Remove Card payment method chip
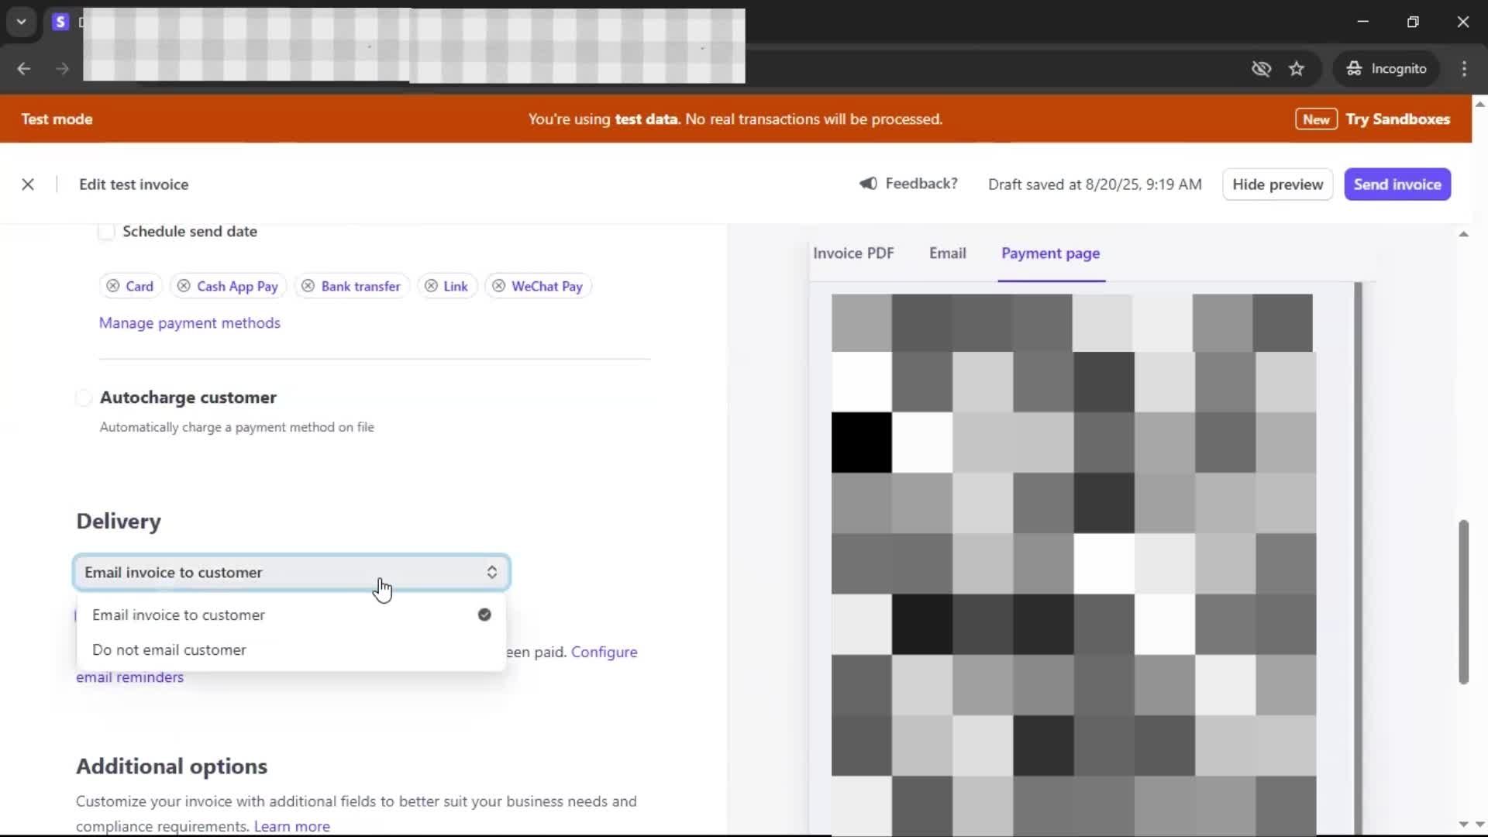Viewport: 1488px width, 837px height. 113,286
